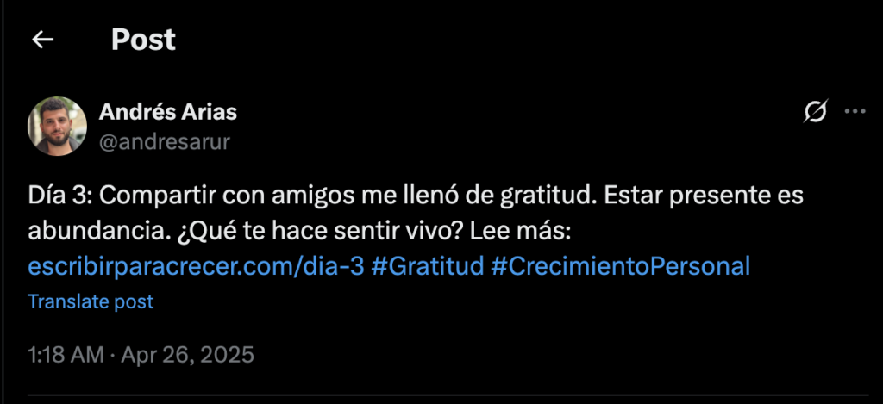883x404 pixels.
Task: Visit the @andresarur handle
Action: (x=165, y=141)
